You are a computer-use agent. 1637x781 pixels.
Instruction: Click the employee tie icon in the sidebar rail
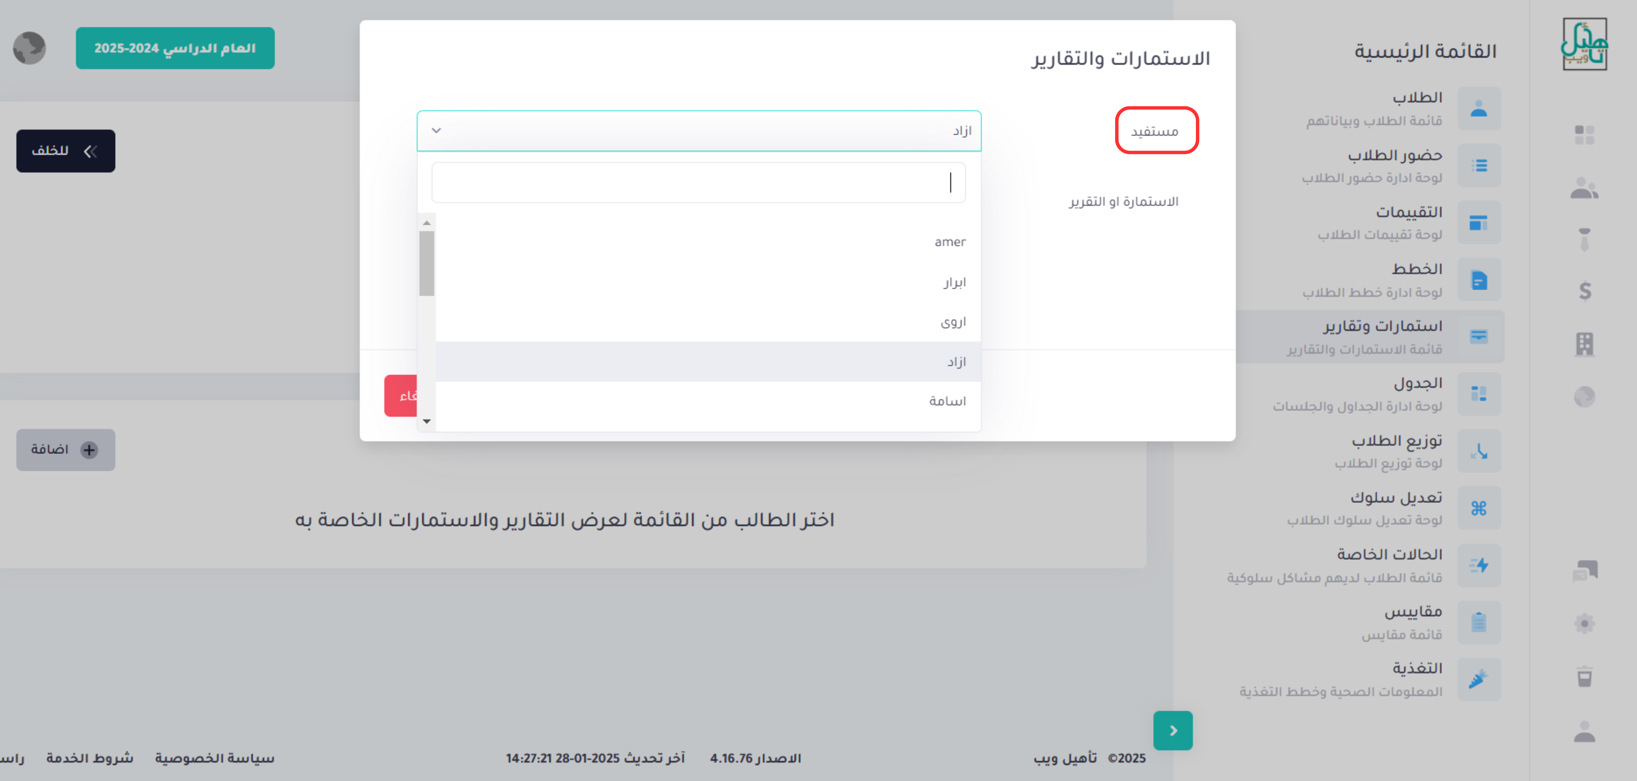pyautogui.click(x=1584, y=240)
